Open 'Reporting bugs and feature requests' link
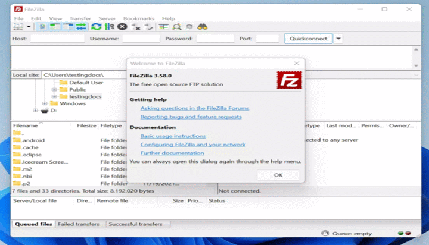 tap(191, 117)
